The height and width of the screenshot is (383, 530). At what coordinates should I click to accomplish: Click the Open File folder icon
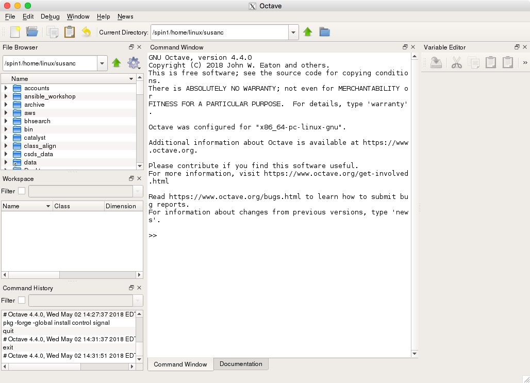[x=32, y=32]
